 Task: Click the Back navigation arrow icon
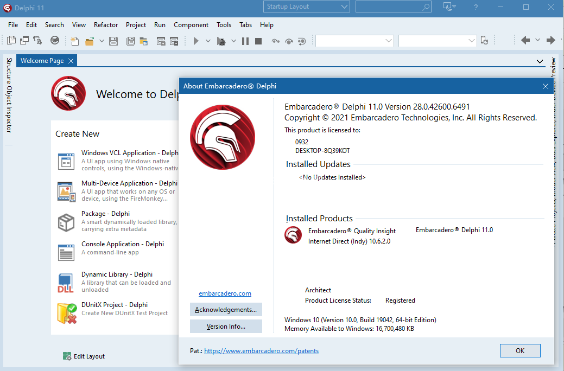[x=525, y=40]
